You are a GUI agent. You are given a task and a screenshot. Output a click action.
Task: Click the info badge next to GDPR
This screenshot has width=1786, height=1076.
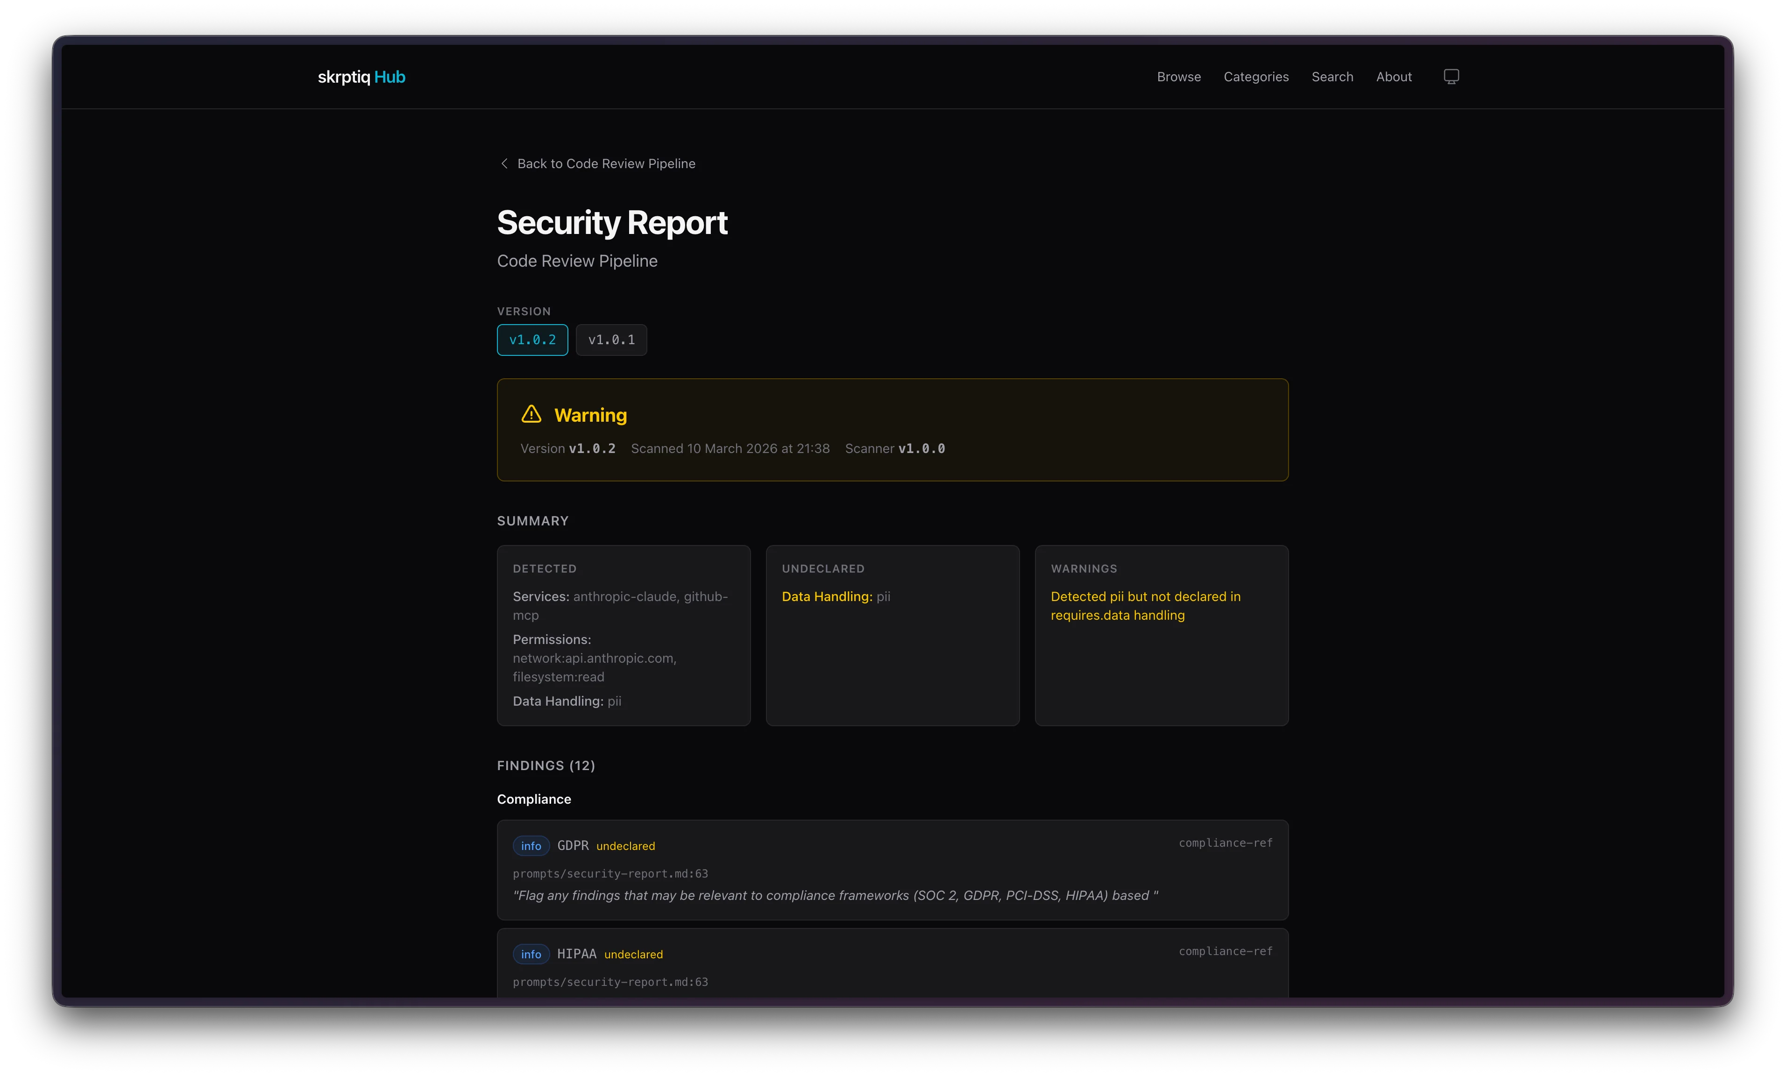click(x=531, y=846)
